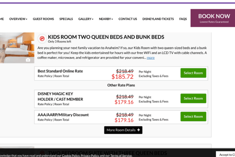The height and width of the screenshot is (157, 235).
Task: Select Room for Best Standard Online Rate
Action: click(193, 73)
